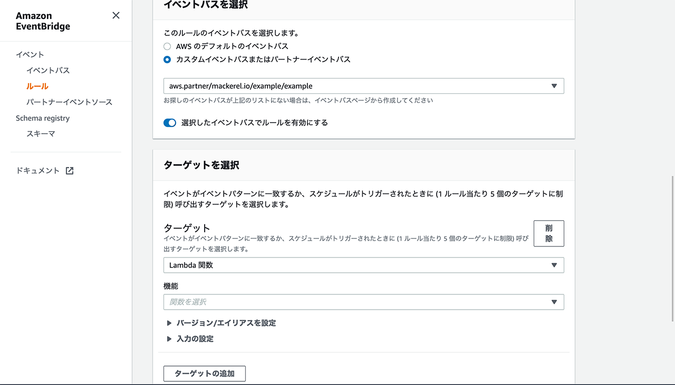
Task: Select カスタムイベントバスまたはパートナーイベントバス radio button
Action: point(167,60)
